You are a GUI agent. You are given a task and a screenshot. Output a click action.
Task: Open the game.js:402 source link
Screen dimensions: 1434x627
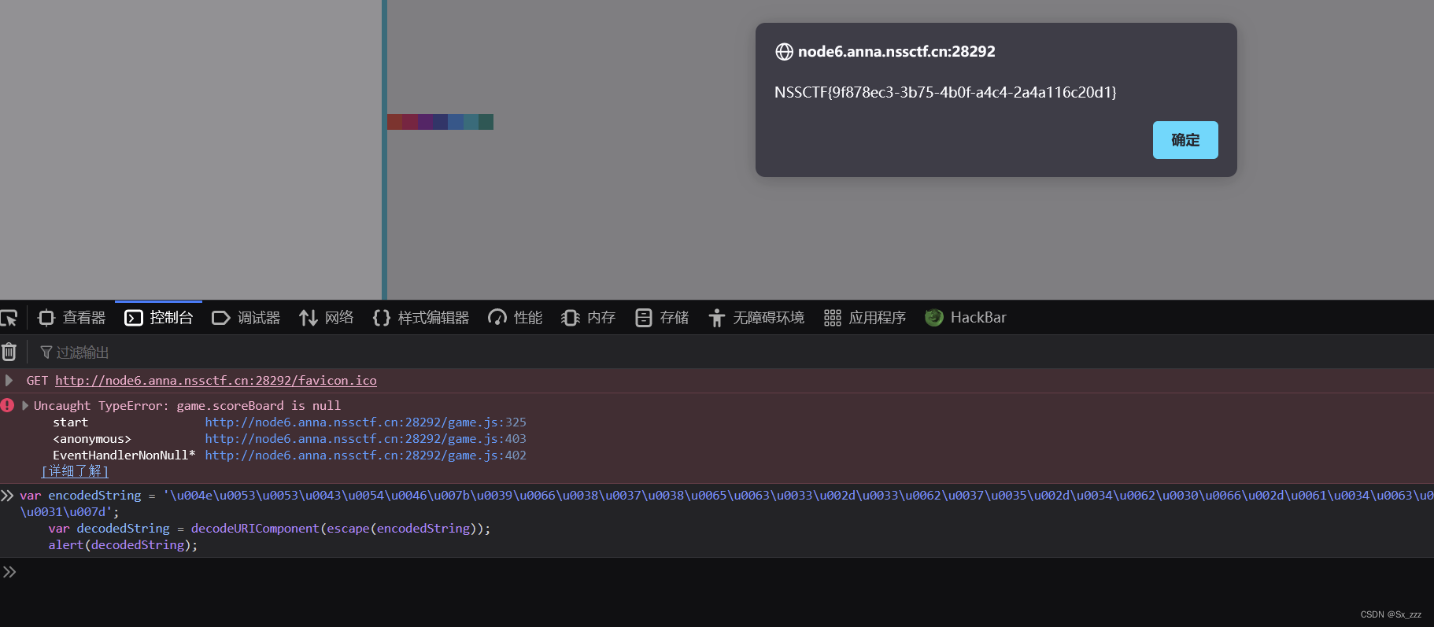tap(365, 455)
